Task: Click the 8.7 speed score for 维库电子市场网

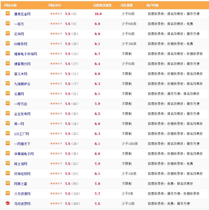Action: 97,54
